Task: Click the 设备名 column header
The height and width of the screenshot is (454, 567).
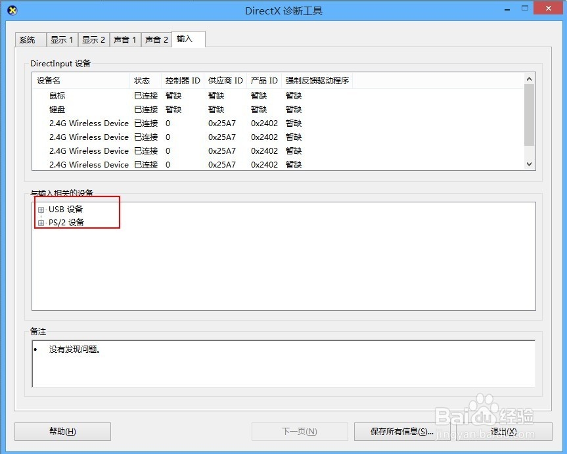Action: [81, 80]
